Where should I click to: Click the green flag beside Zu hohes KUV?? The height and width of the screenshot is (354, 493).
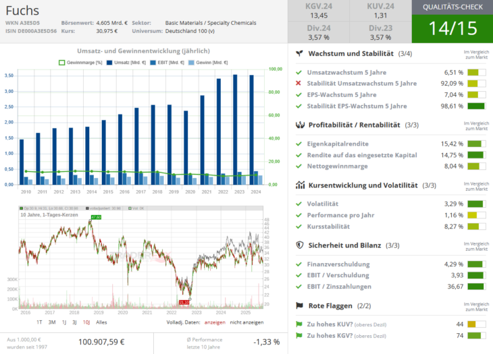click(x=299, y=324)
